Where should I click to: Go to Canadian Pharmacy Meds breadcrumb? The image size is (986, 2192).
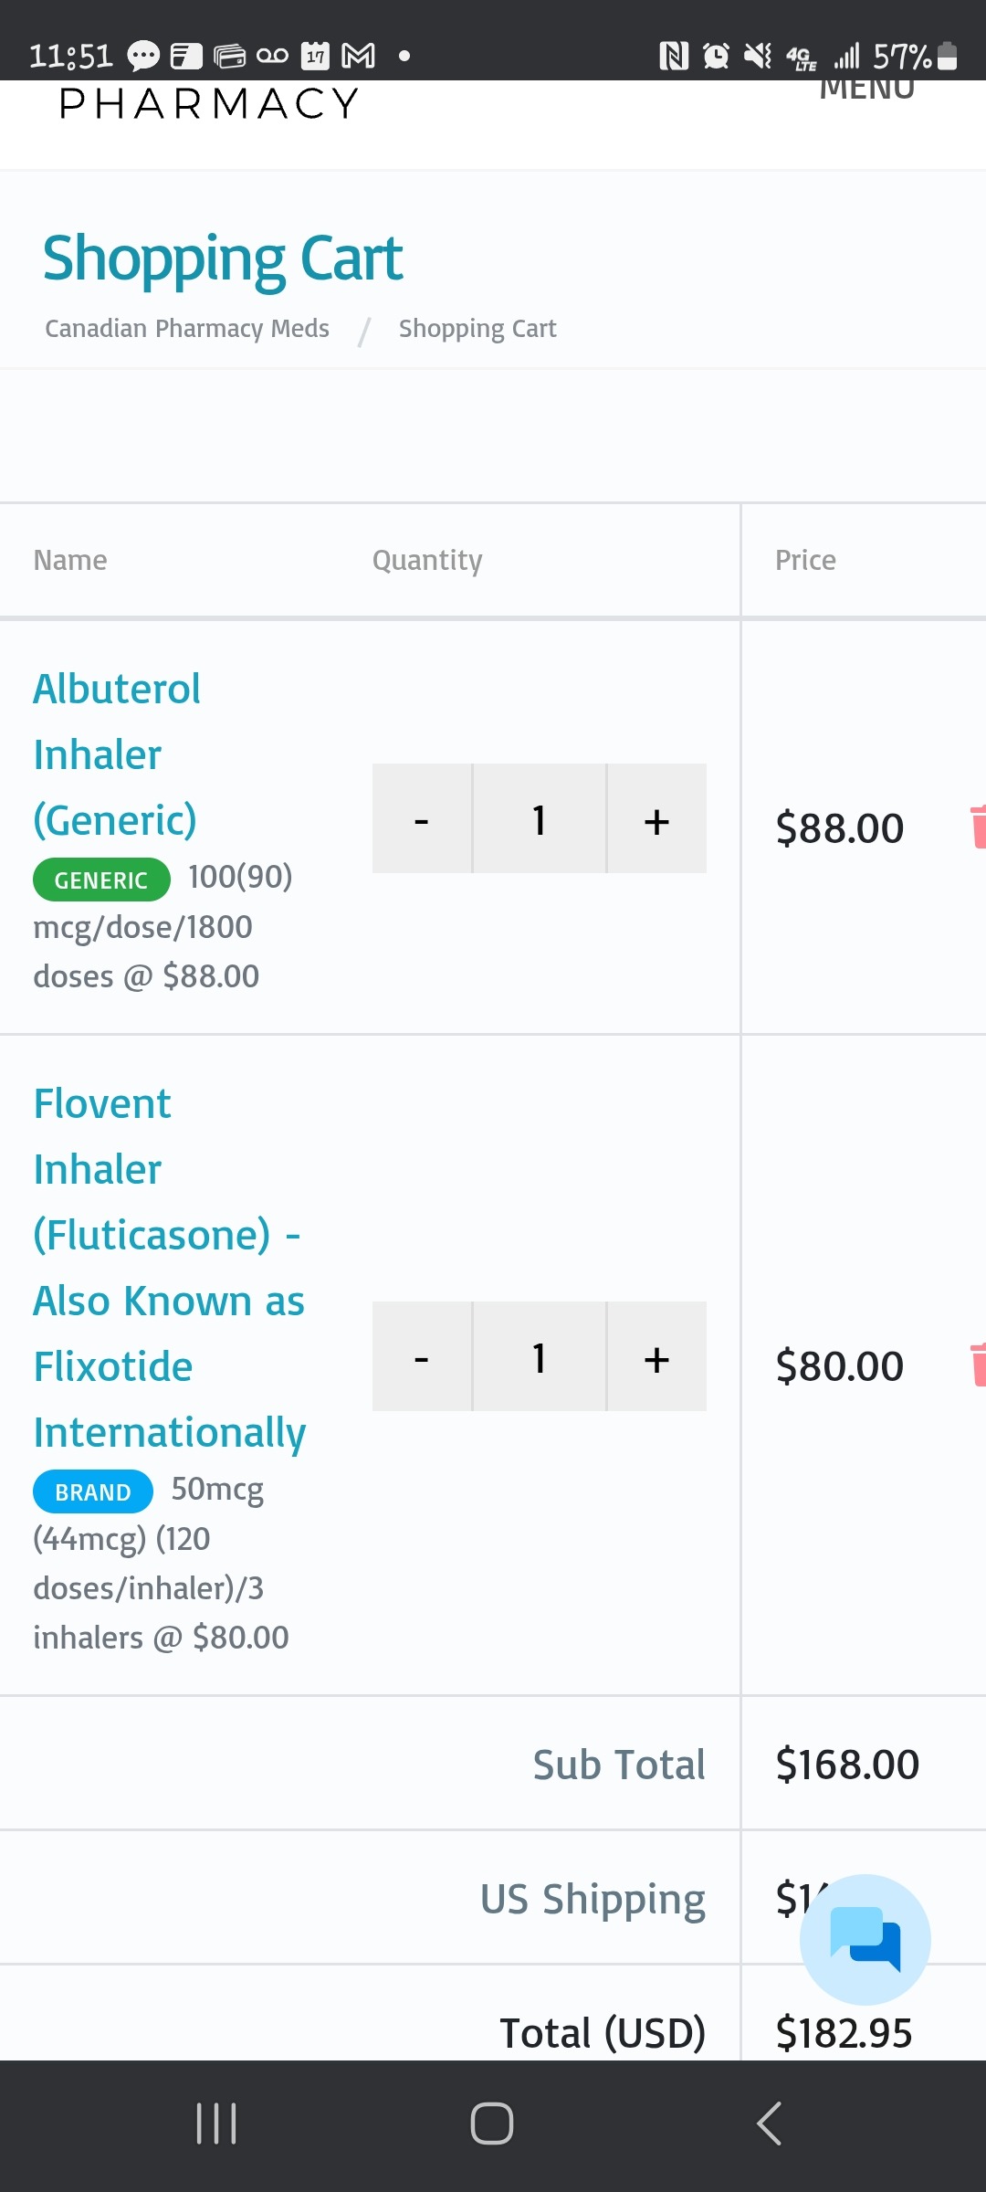click(187, 328)
